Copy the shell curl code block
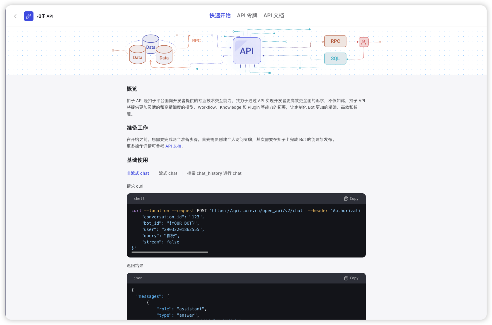This screenshot has width=492, height=325. (x=351, y=199)
